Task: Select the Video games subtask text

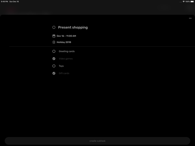Action: pos(66,59)
